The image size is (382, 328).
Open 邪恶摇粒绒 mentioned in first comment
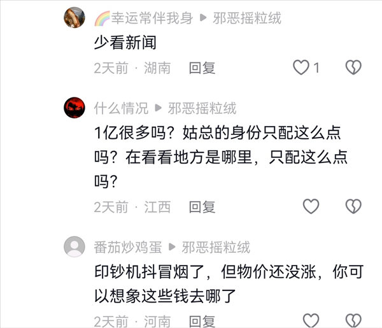(x=247, y=18)
